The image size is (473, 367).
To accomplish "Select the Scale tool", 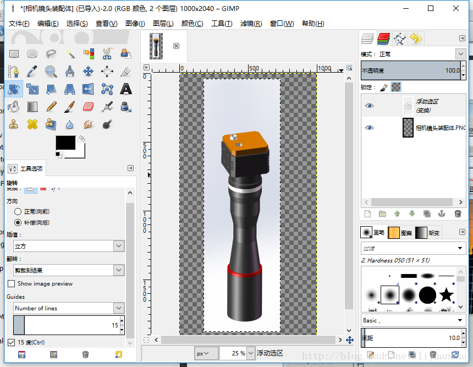I will click(x=32, y=89).
